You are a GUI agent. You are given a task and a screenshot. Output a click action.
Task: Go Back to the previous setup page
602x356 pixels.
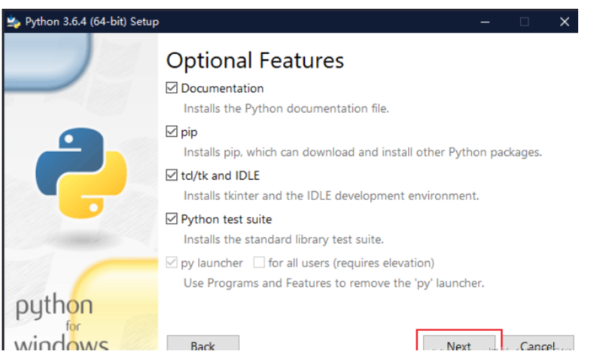202,343
